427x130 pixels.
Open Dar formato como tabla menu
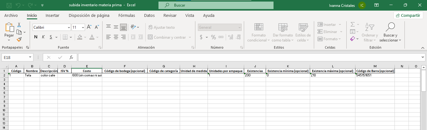pos(283,32)
